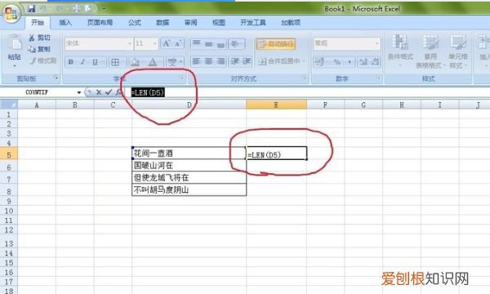Open Cell Styles 单元格样式
The image size is (490, 294).
(x=458, y=51)
